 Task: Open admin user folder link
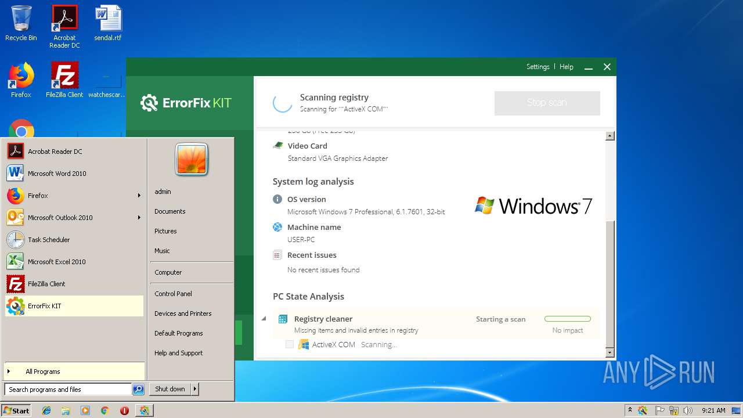(x=163, y=192)
